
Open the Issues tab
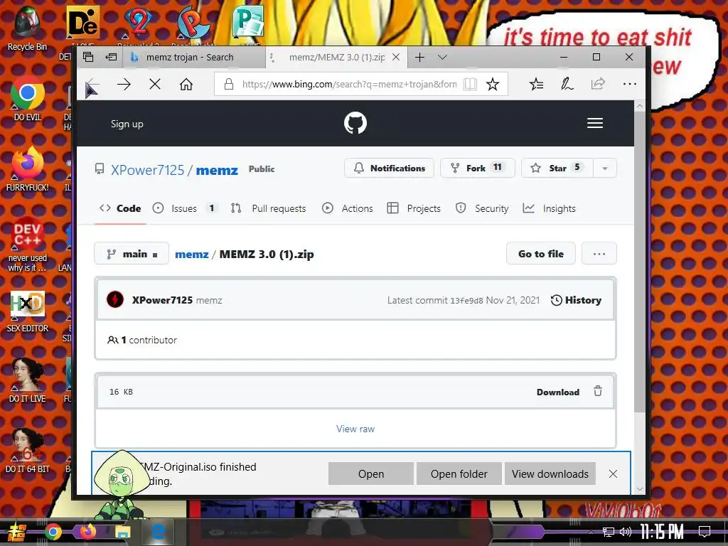point(186,208)
